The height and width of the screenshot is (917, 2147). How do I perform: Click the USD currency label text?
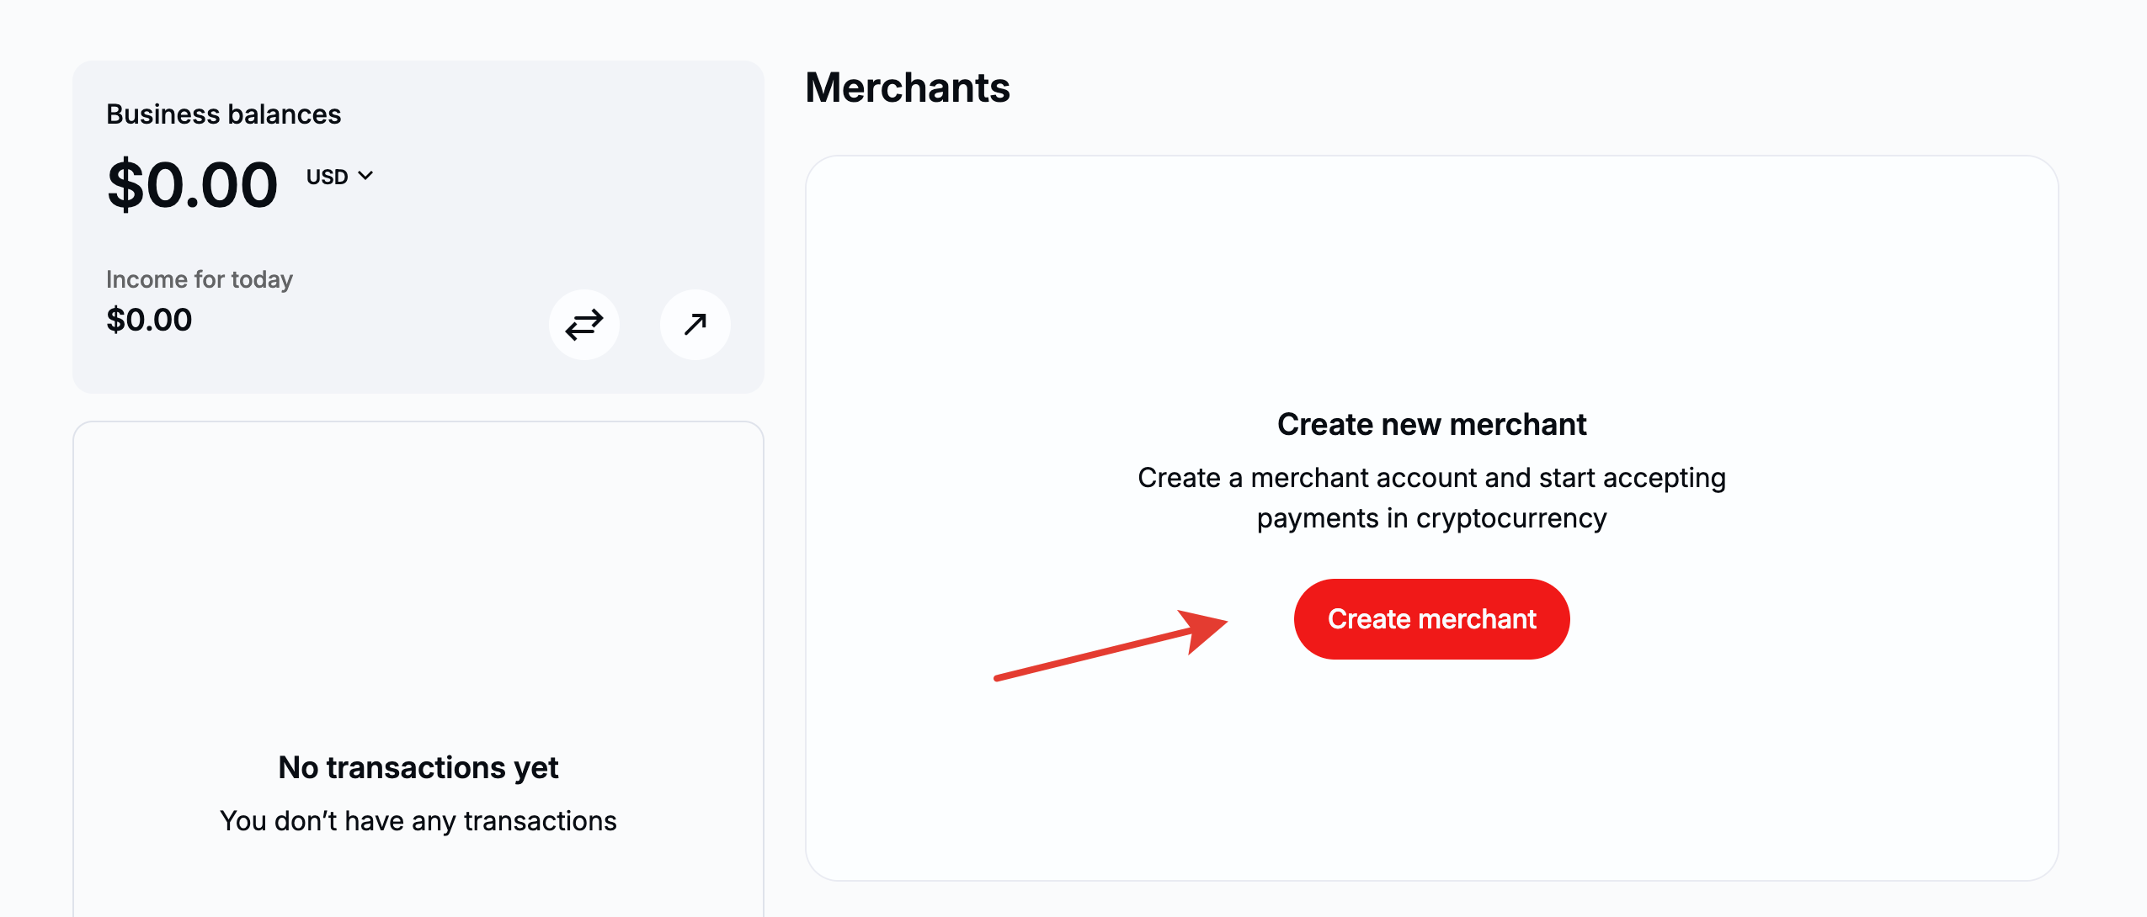click(x=327, y=177)
